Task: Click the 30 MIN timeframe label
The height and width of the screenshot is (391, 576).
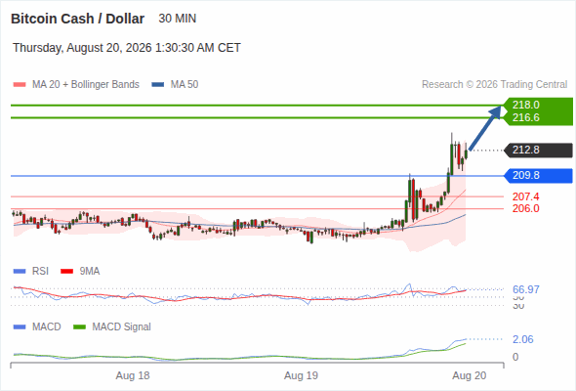Action: (178, 19)
